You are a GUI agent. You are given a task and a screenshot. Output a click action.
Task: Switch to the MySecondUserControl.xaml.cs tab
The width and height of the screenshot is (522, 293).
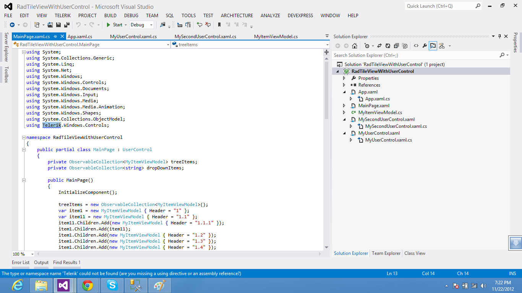(205, 37)
